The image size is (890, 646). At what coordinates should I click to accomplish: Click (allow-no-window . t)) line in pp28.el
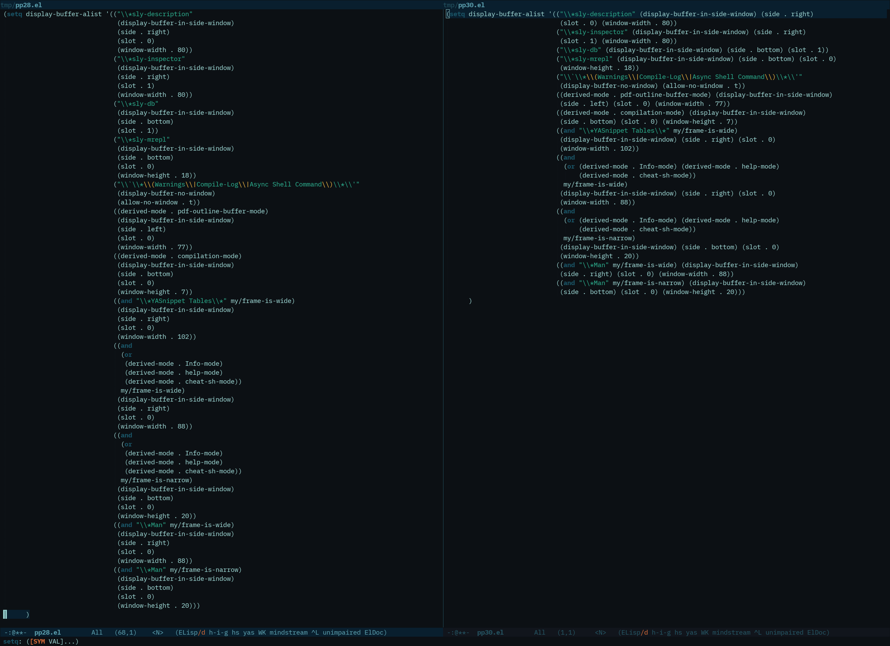click(159, 202)
